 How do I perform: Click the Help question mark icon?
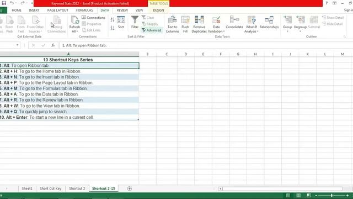tap(327, 3)
